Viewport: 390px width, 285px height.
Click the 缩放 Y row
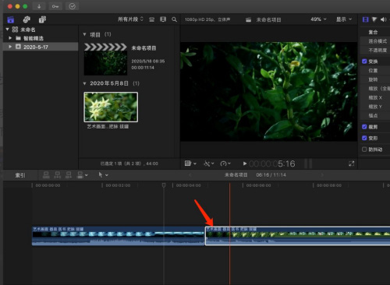tap(375, 107)
